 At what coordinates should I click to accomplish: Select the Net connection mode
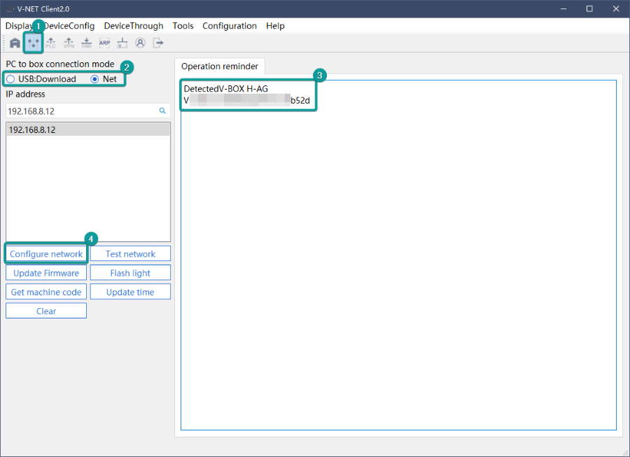coord(104,79)
